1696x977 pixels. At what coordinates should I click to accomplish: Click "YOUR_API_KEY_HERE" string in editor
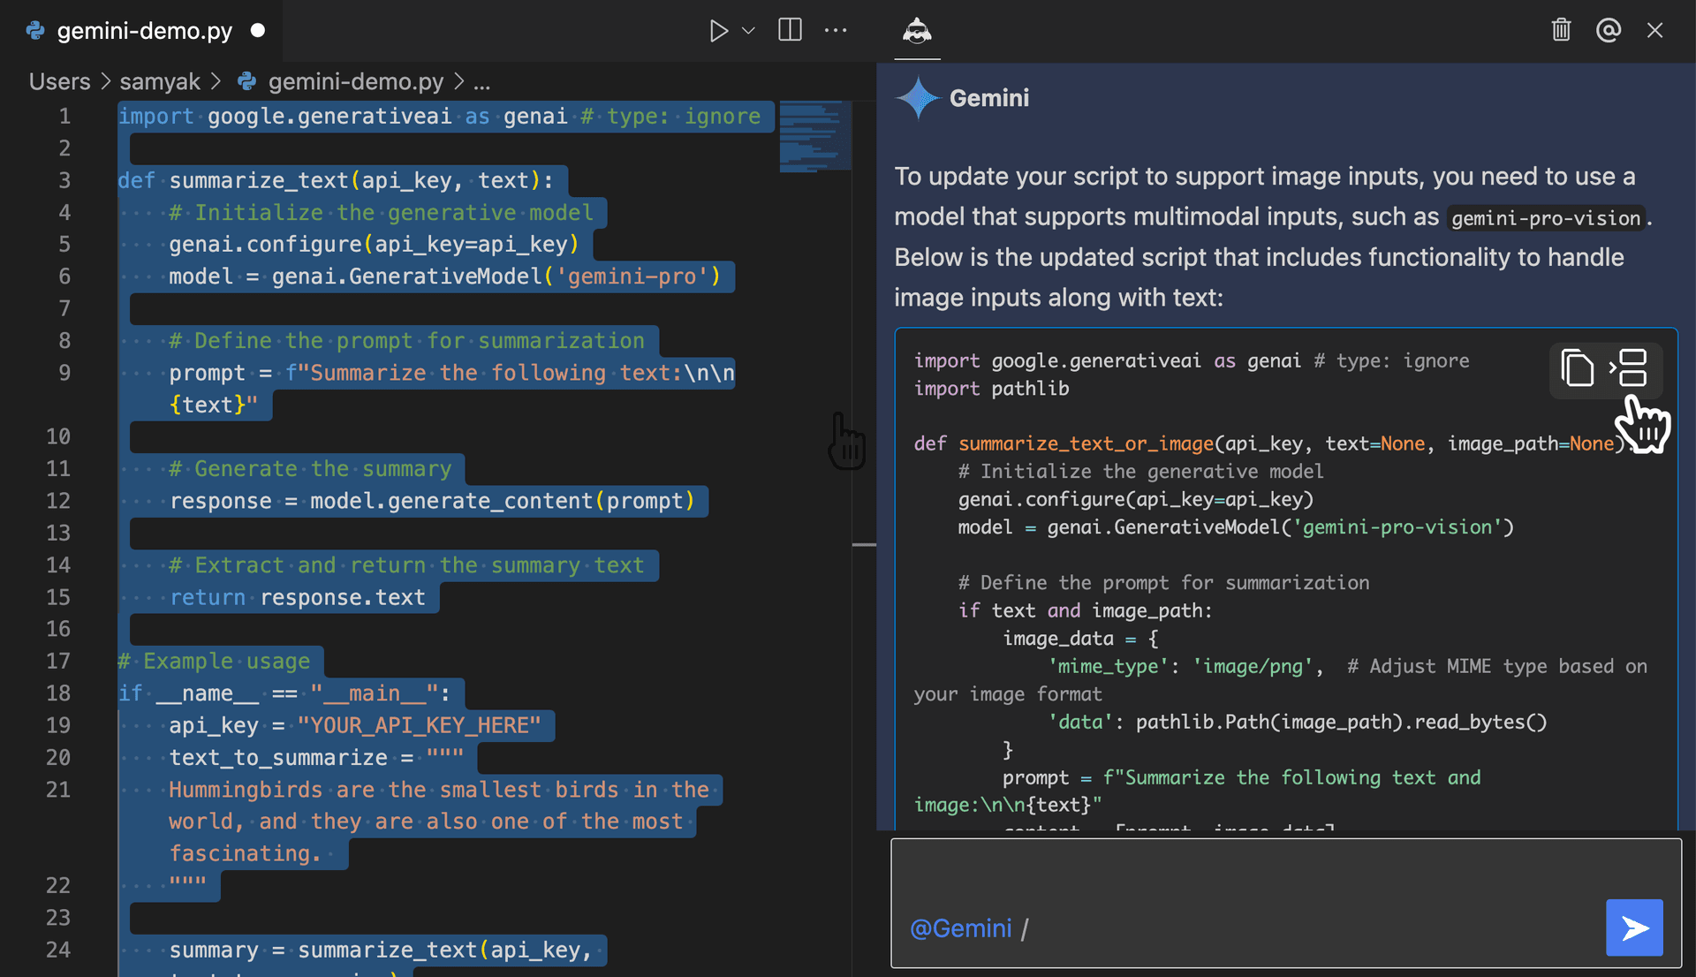419,725
